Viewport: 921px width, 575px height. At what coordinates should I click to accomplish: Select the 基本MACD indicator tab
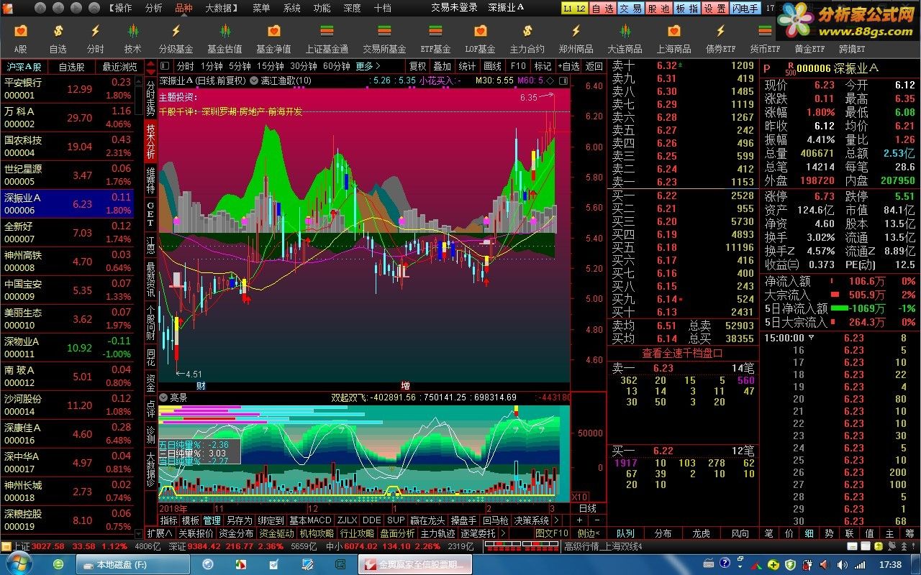(310, 520)
